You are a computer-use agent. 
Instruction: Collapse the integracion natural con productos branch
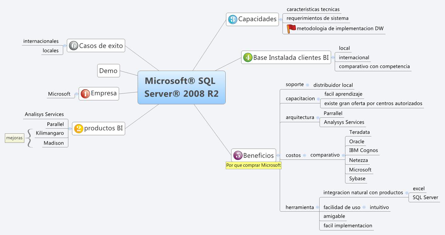coord(406,193)
